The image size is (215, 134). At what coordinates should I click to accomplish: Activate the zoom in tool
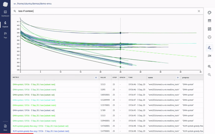point(209,66)
